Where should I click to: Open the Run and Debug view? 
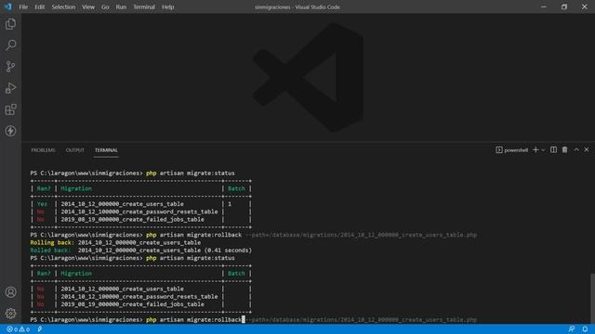point(10,88)
